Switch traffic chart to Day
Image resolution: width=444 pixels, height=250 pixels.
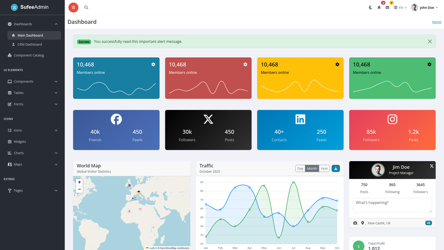(300, 168)
